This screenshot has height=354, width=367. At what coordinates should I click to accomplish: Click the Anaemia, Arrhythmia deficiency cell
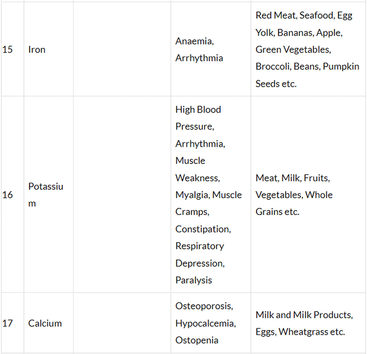click(x=199, y=50)
